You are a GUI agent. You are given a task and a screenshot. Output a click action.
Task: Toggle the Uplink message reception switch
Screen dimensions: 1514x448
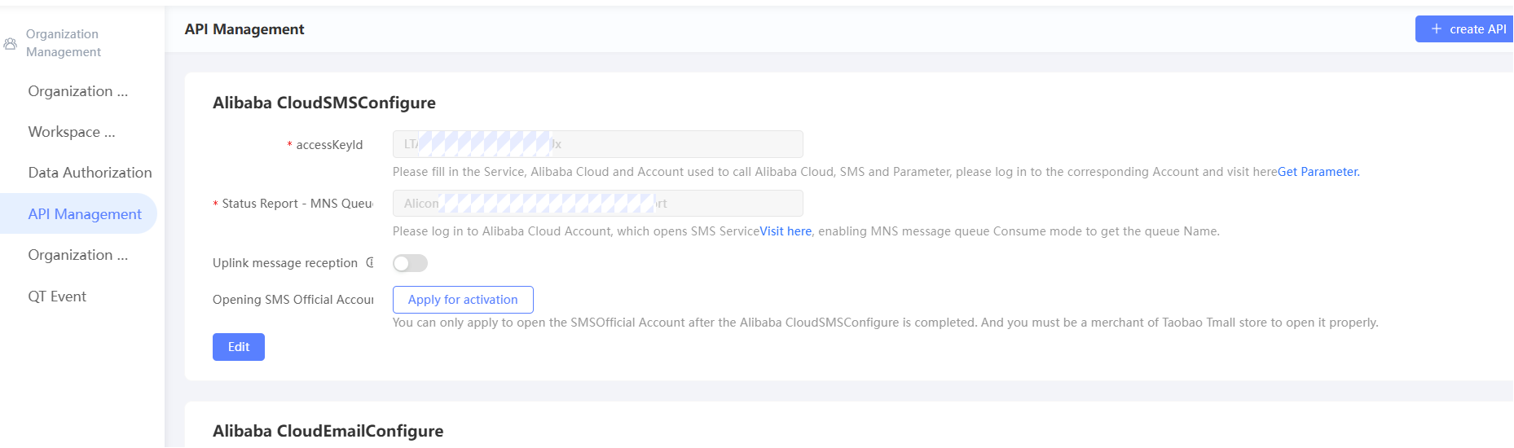point(410,263)
